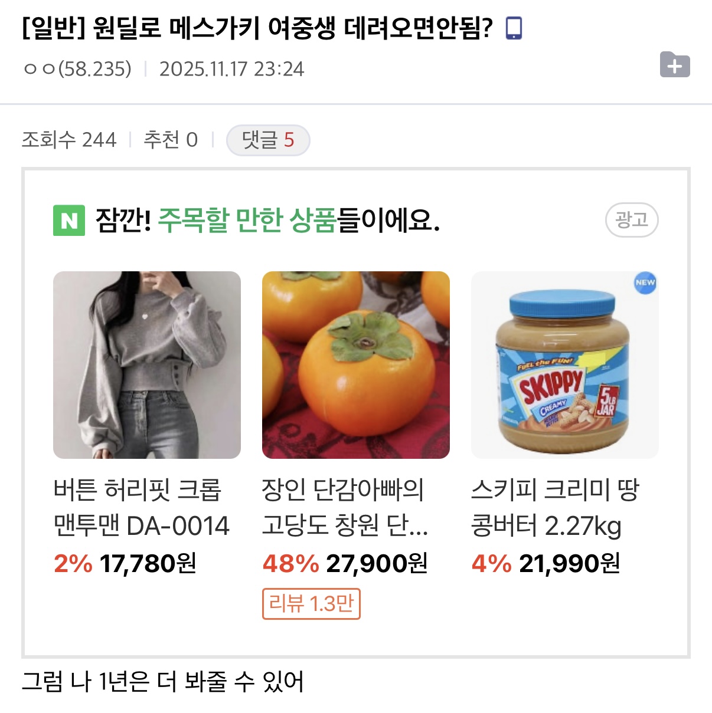Click the 21,990원 peanut butter price

click(570, 564)
